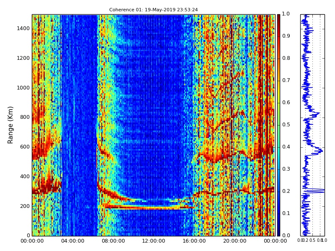Image resolution: width=335 pixels, height=251 pixels.
Task: Click the 0.5 label under the profile plot
Action: point(312,240)
